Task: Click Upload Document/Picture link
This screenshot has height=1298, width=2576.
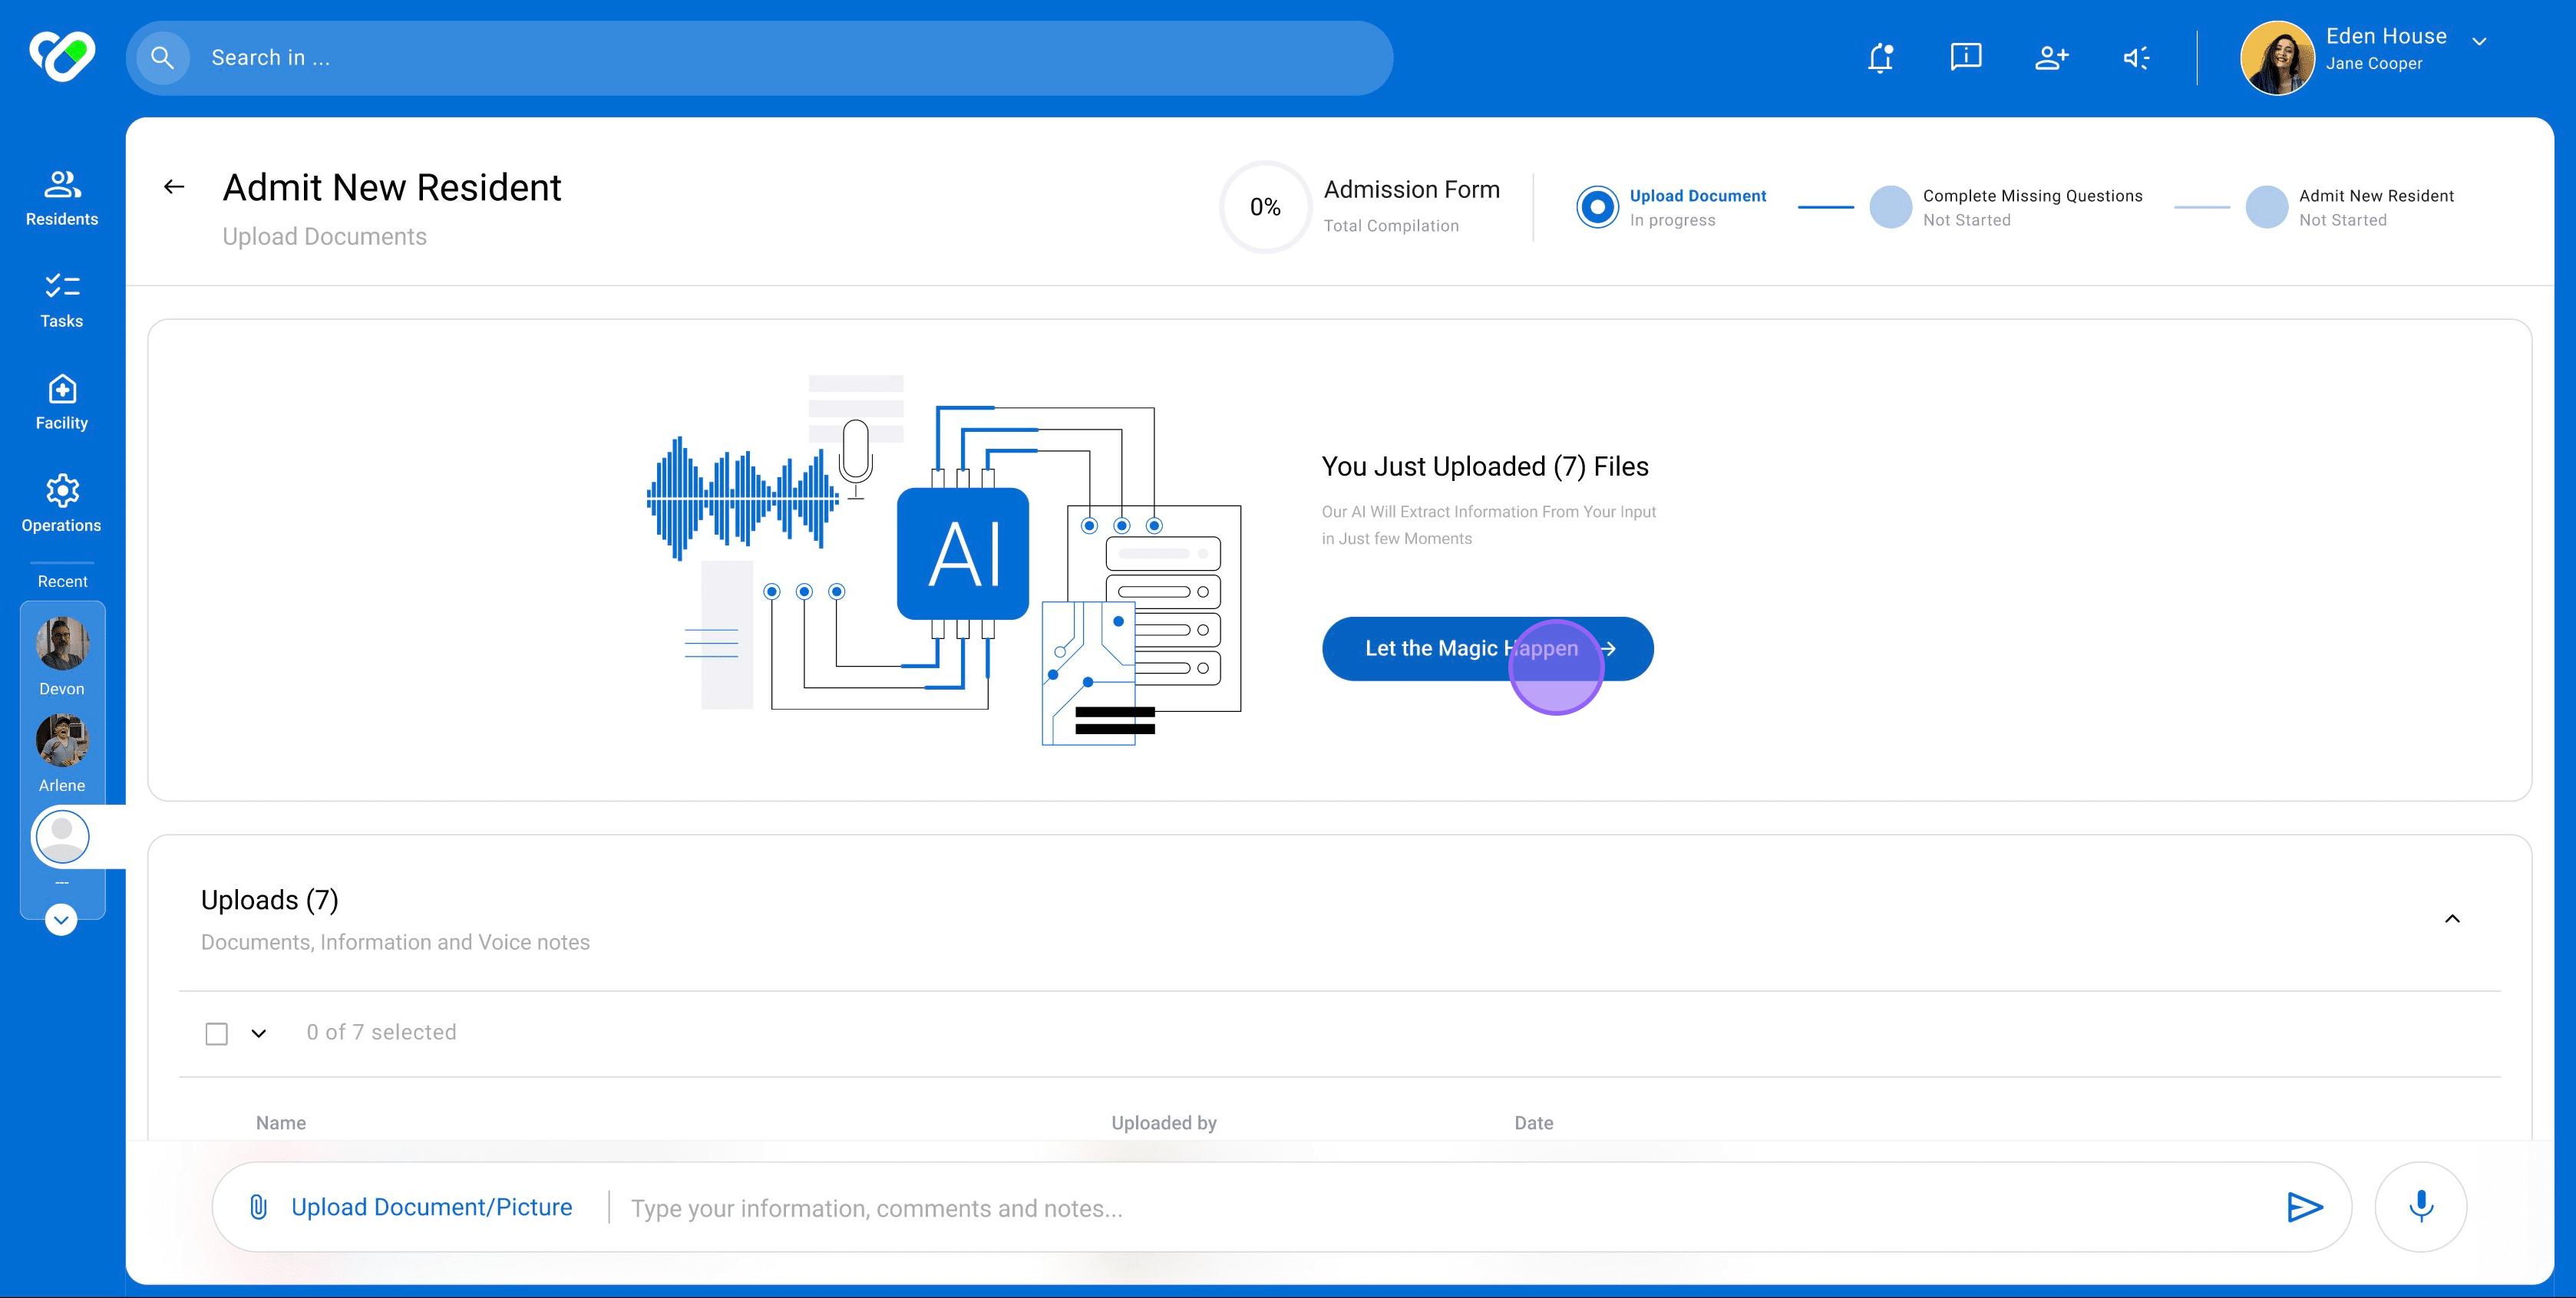Action: pos(432,1207)
